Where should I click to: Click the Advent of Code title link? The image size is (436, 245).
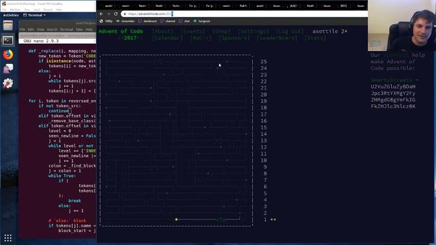pyautogui.click(x=121, y=31)
